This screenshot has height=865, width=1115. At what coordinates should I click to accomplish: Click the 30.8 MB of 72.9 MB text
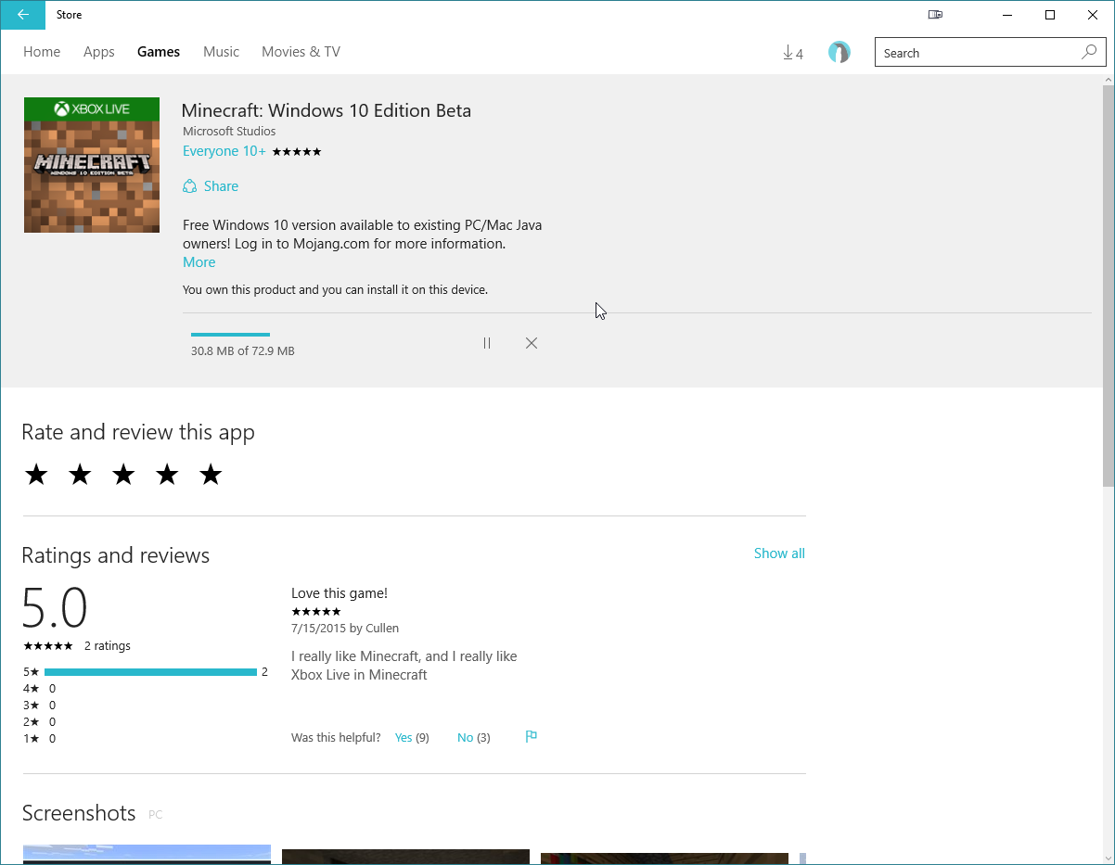(243, 351)
